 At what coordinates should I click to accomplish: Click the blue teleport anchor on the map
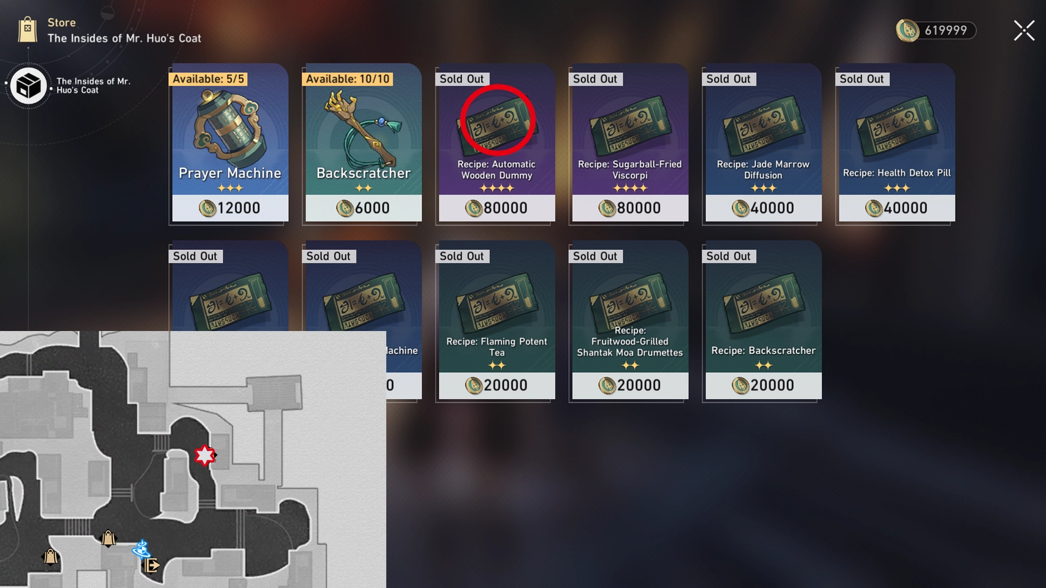pyautogui.click(x=141, y=549)
